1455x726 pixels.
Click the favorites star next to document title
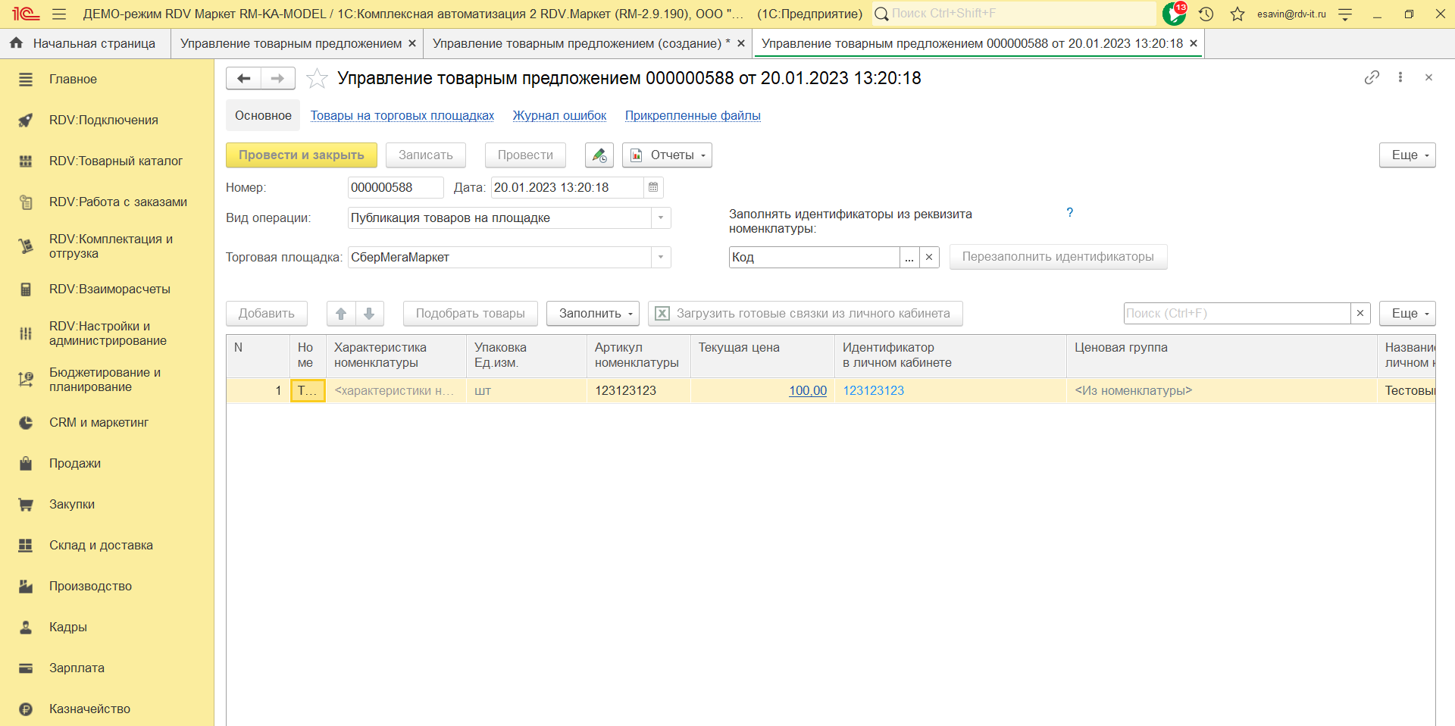(x=317, y=78)
